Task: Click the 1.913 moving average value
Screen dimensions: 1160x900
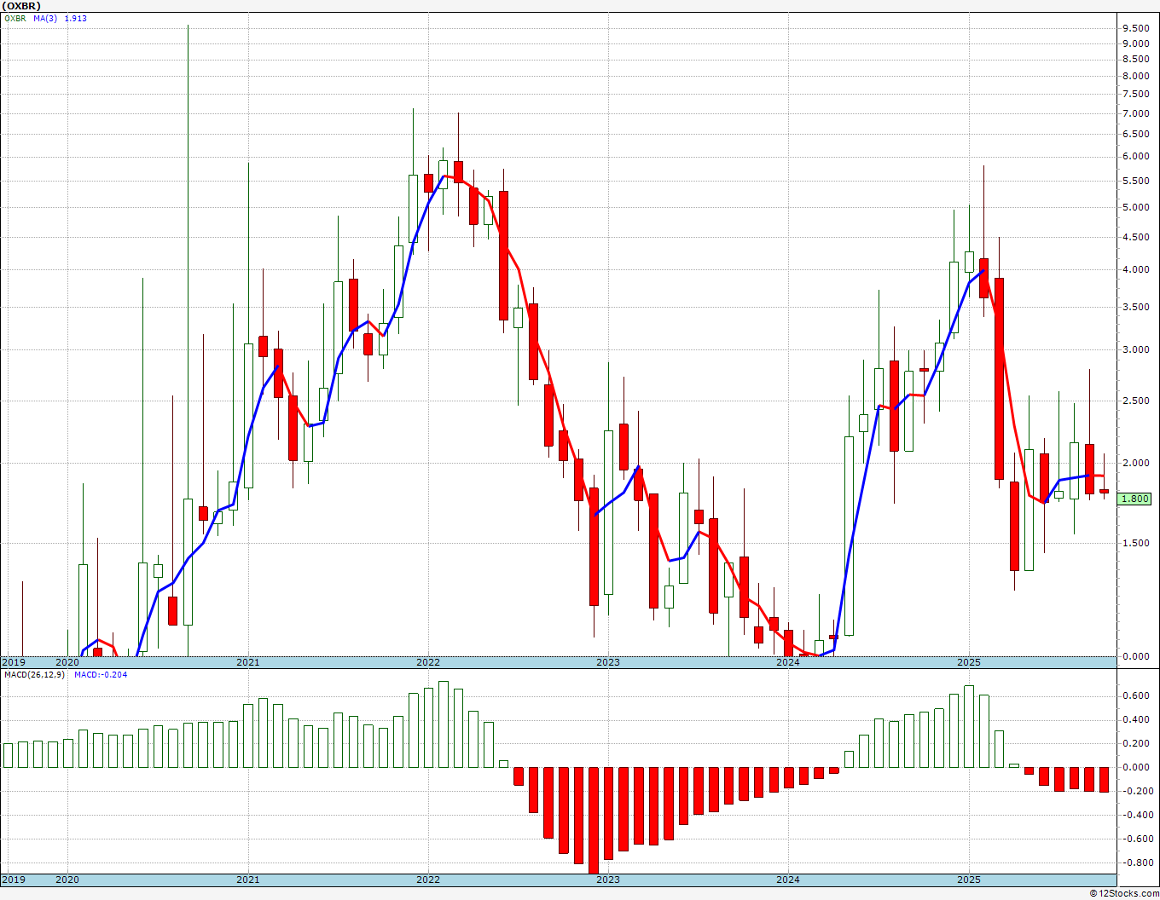Action: (75, 19)
